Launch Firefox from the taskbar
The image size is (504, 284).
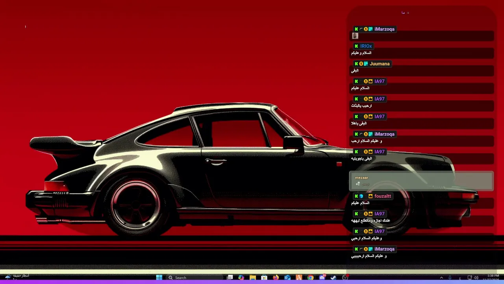(x=276, y=278)
